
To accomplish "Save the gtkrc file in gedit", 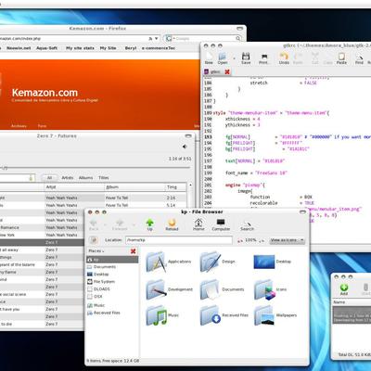I will pyautogui.click(x=246, y=58).
